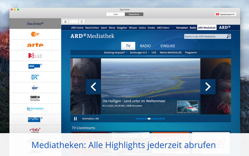Open the WDR channel logo

tap(35, 66)
